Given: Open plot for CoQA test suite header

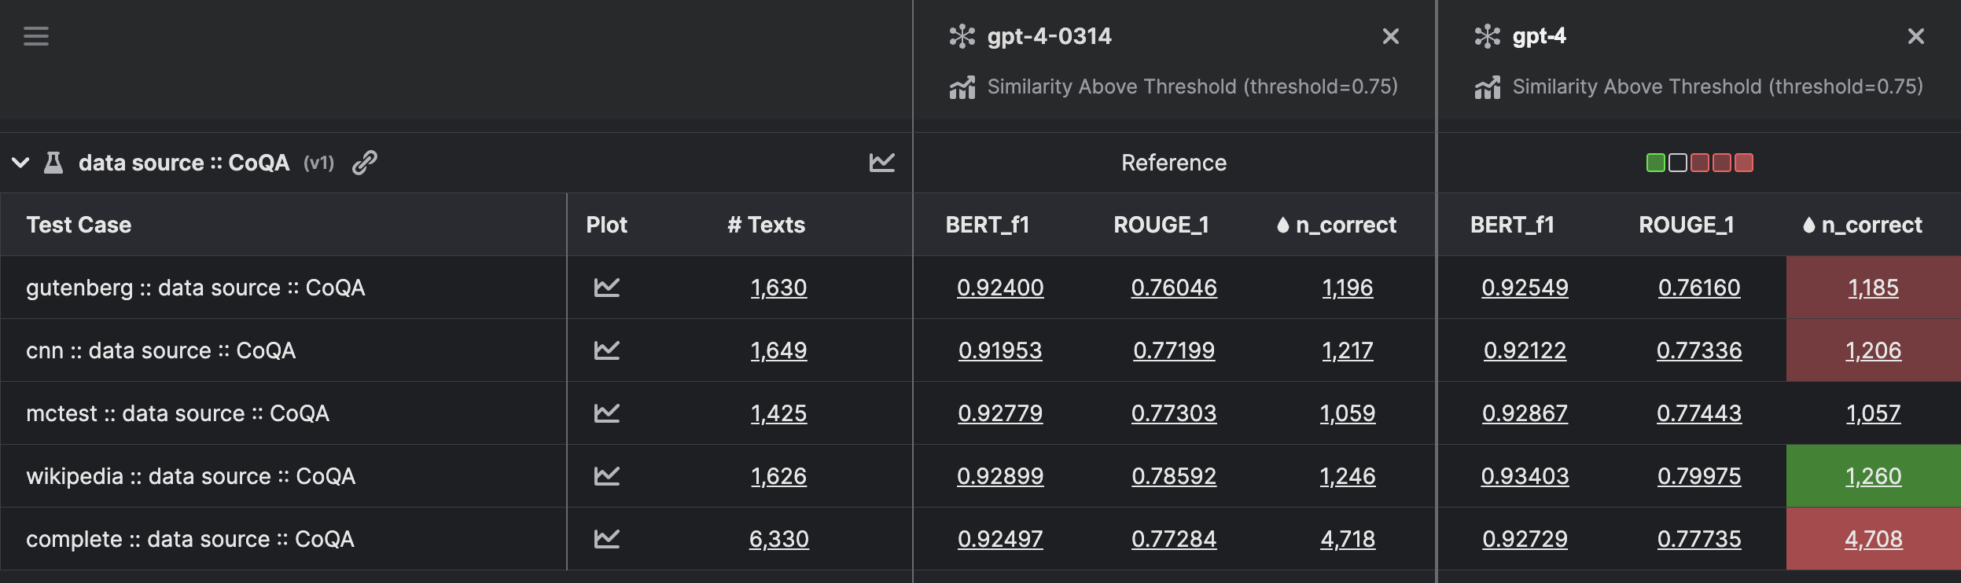Looking at the screenshot, I should tap(881, 163).
